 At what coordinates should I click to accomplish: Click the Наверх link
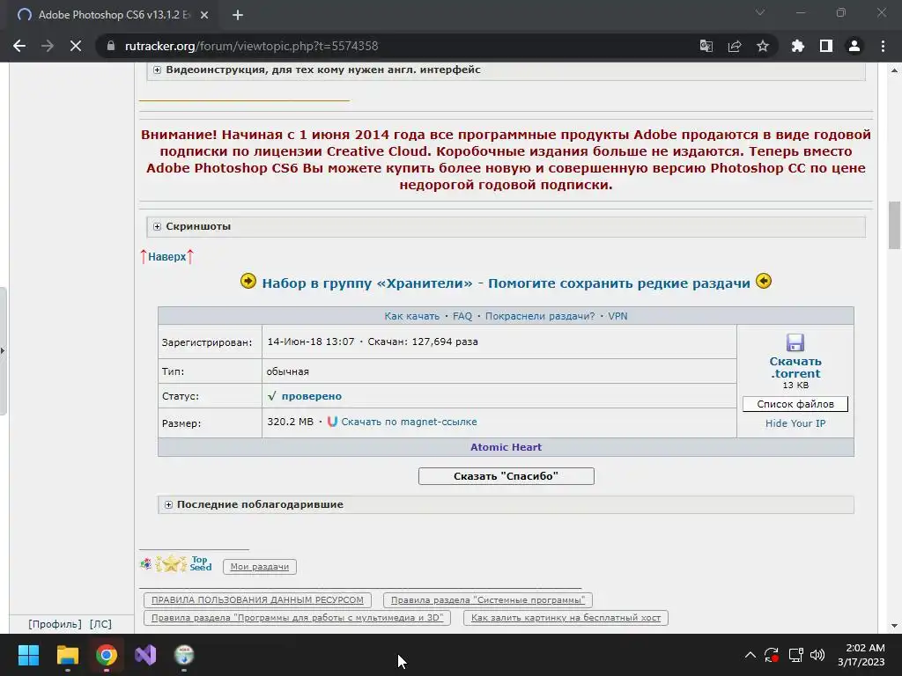(x=166, y=256)
